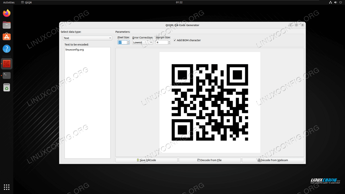The width and height of the screenshot is (345, 194).
Task: Open the Help icon in the dock
Action: [x=7, y=49]
